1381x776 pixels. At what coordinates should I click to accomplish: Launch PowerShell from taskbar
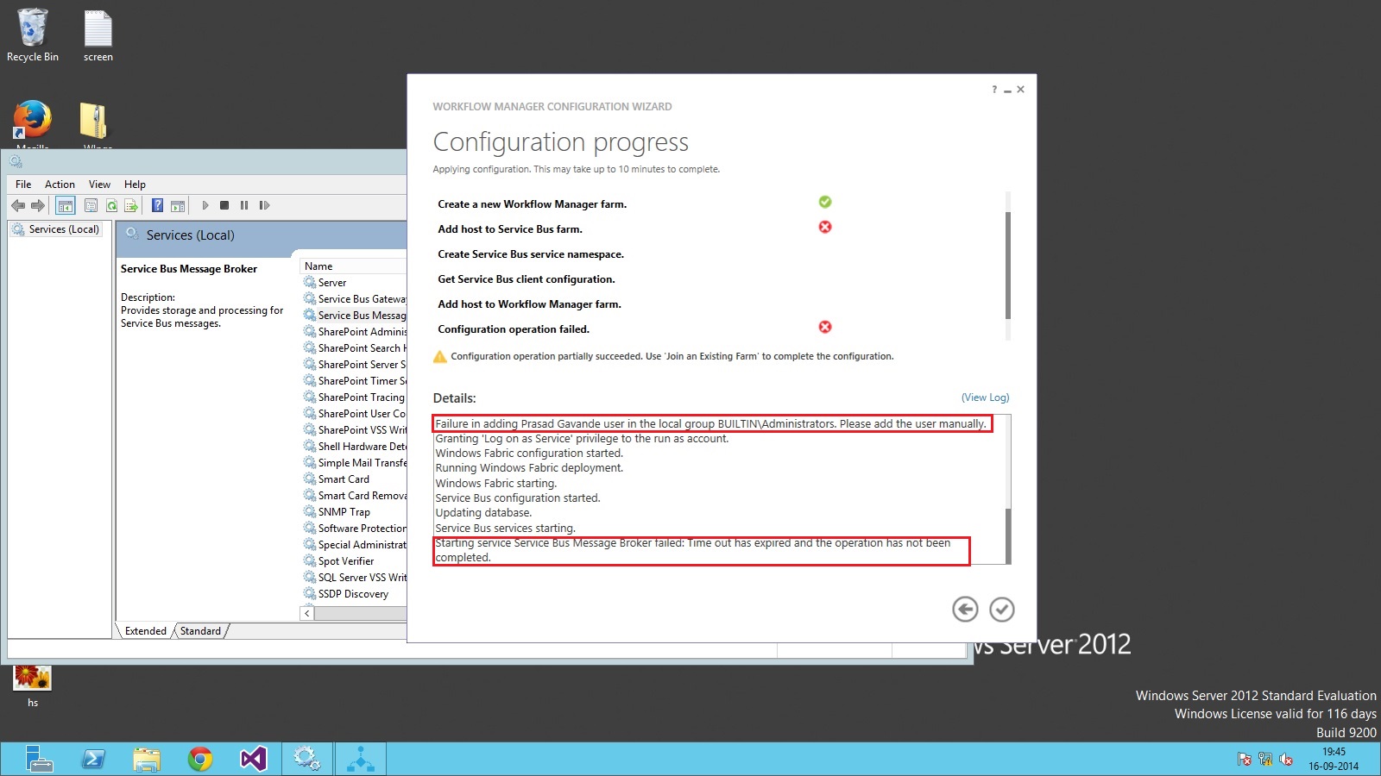[93, 759]
